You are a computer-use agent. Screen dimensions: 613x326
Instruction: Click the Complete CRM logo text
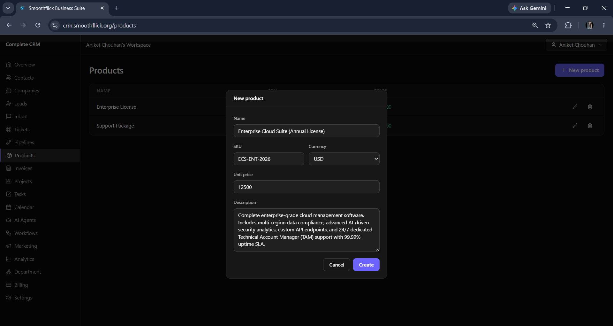pos(23,44)
